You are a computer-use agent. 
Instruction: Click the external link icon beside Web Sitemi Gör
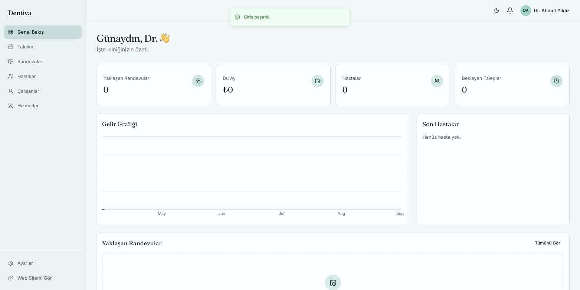click(x=11, y=278)
